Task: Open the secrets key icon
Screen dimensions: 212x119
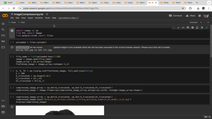Action: tap(3, 41)
